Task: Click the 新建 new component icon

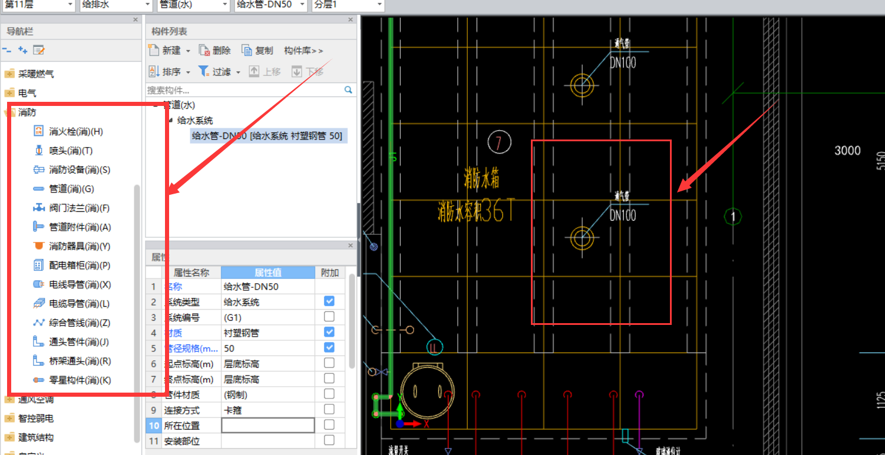Action: coord(155,51)
